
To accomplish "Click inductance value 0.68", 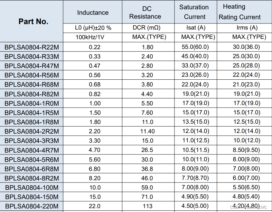I will coord(95,84).
